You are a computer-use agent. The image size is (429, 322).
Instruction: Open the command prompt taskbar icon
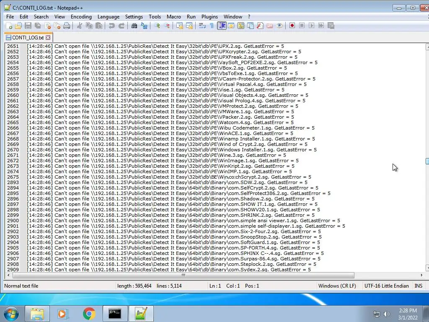[115, 314]
